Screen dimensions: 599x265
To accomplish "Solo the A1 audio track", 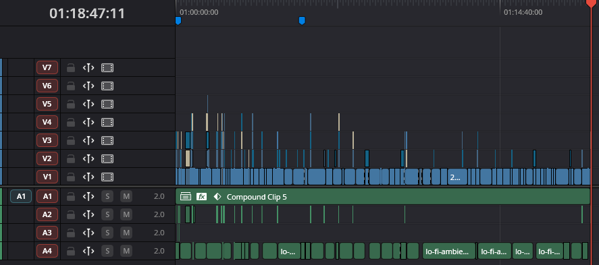I will tap(107, 197).
